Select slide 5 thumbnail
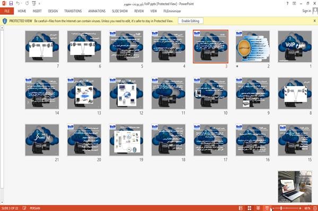 click(x=126, y=47)
